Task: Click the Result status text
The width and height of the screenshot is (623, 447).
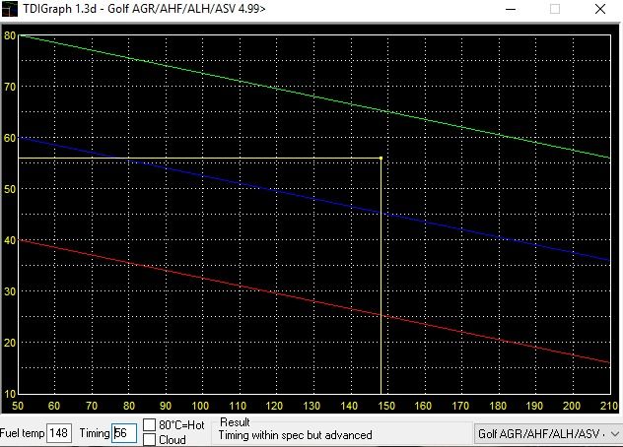Action: click(x=295, y=434)
